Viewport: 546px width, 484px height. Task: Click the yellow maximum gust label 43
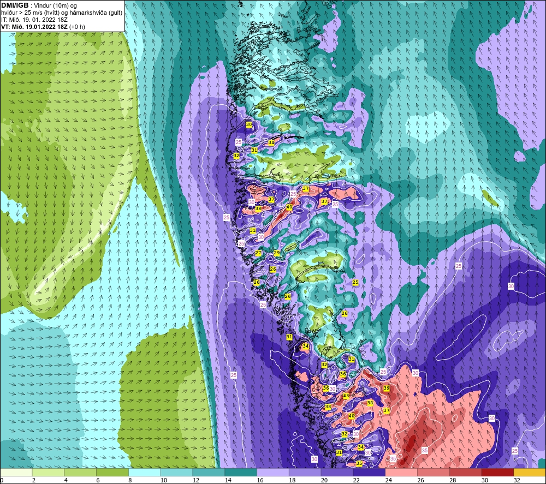[x=346, y=396]
